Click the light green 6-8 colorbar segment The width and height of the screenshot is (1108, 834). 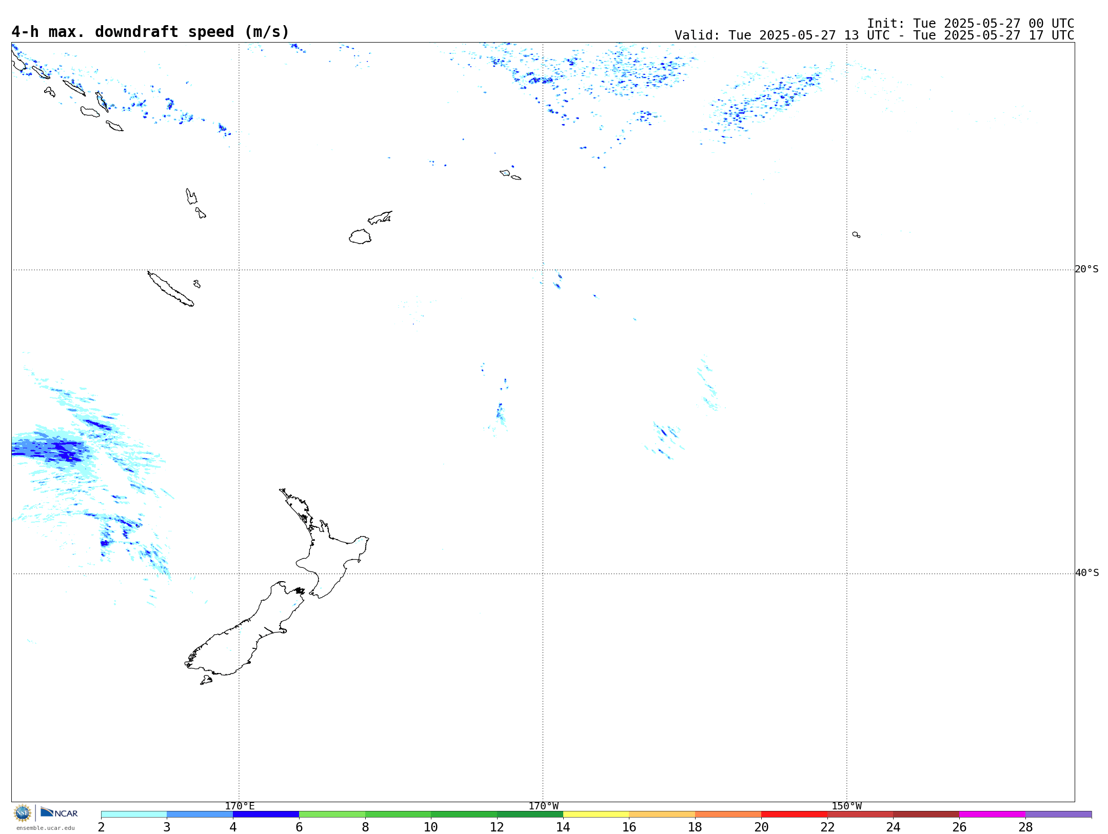pos(332,815)
